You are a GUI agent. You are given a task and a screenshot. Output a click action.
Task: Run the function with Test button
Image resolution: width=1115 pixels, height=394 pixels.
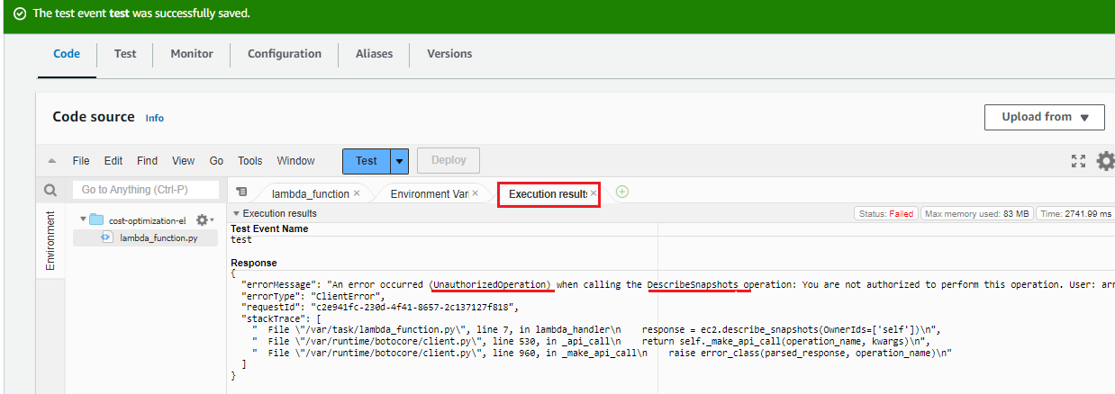367,161
